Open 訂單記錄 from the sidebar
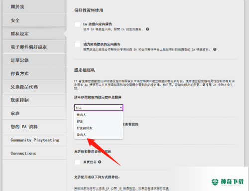The width and height of the screenshot is (249, 191). (x=34, y=60)
